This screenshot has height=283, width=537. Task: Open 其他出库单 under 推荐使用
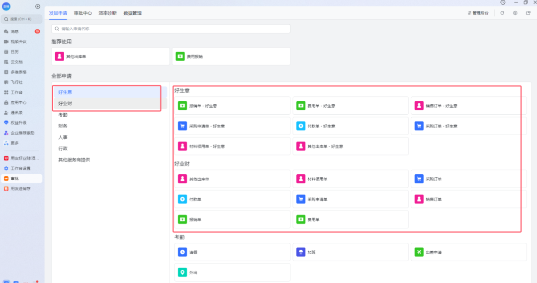tap(110, 57)
